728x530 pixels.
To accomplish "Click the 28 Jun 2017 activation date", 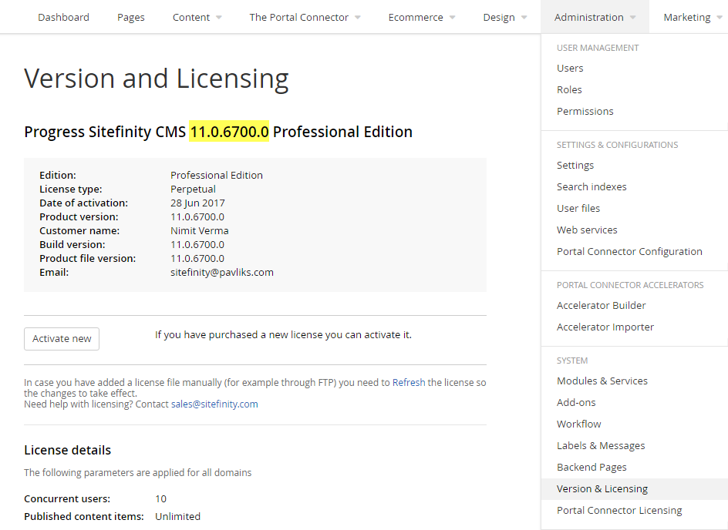I will click(197, 203).
